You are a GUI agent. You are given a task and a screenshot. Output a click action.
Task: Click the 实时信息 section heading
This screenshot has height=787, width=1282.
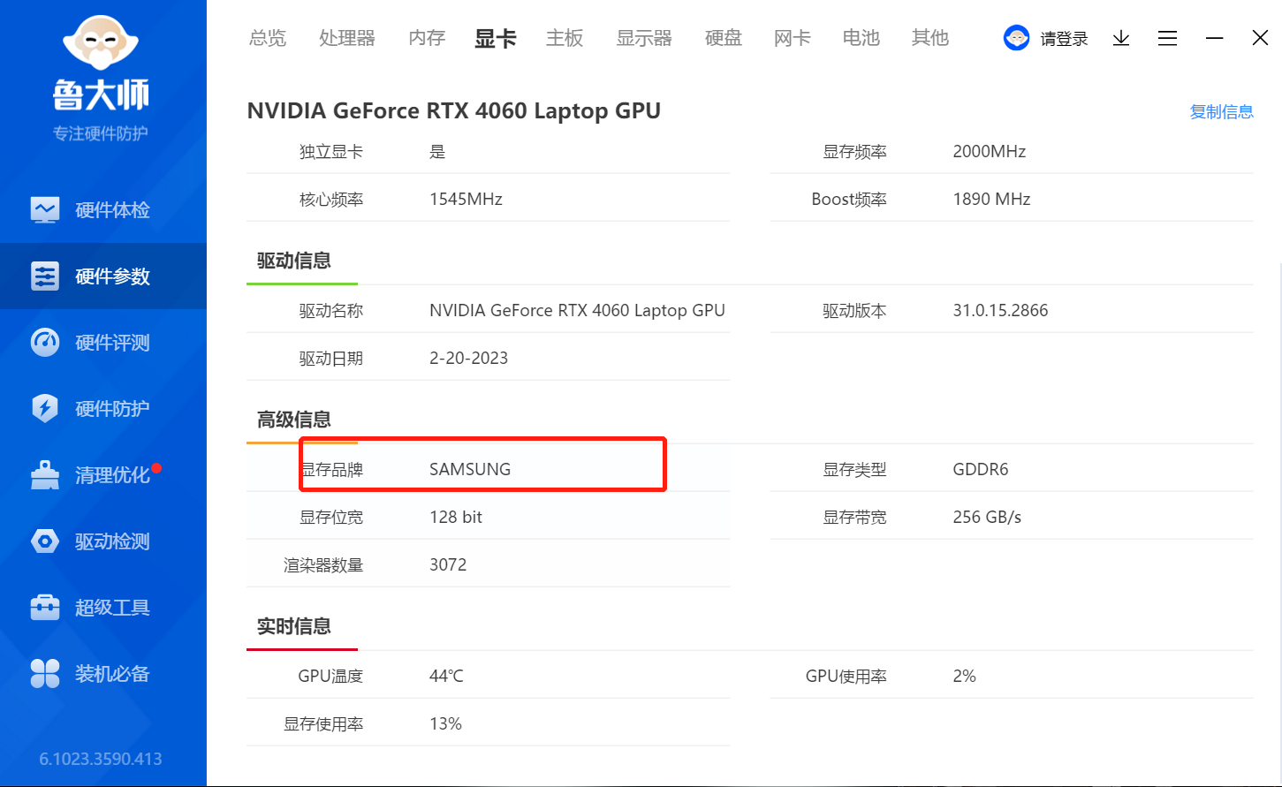pyautogui.click(x=294, y=626)
